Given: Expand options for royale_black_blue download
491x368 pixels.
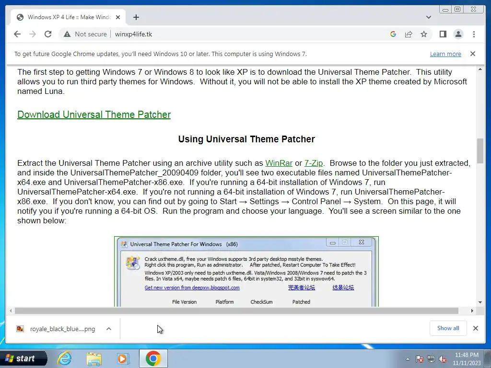Looking at the screenshot, I should coord(109,329).
